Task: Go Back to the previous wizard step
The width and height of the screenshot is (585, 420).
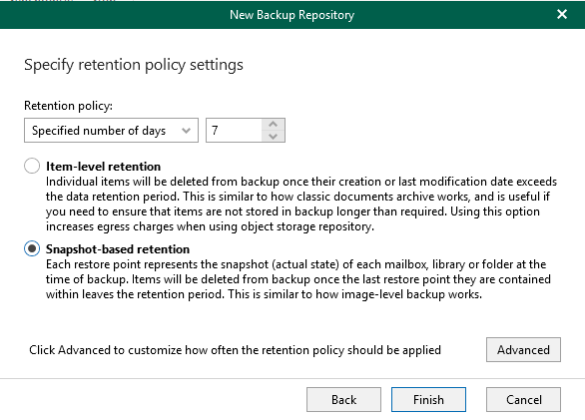Action: pos(343,399)
